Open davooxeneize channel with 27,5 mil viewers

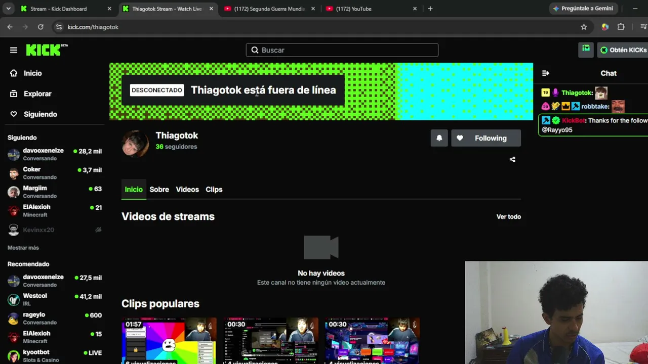click(54, 281)
